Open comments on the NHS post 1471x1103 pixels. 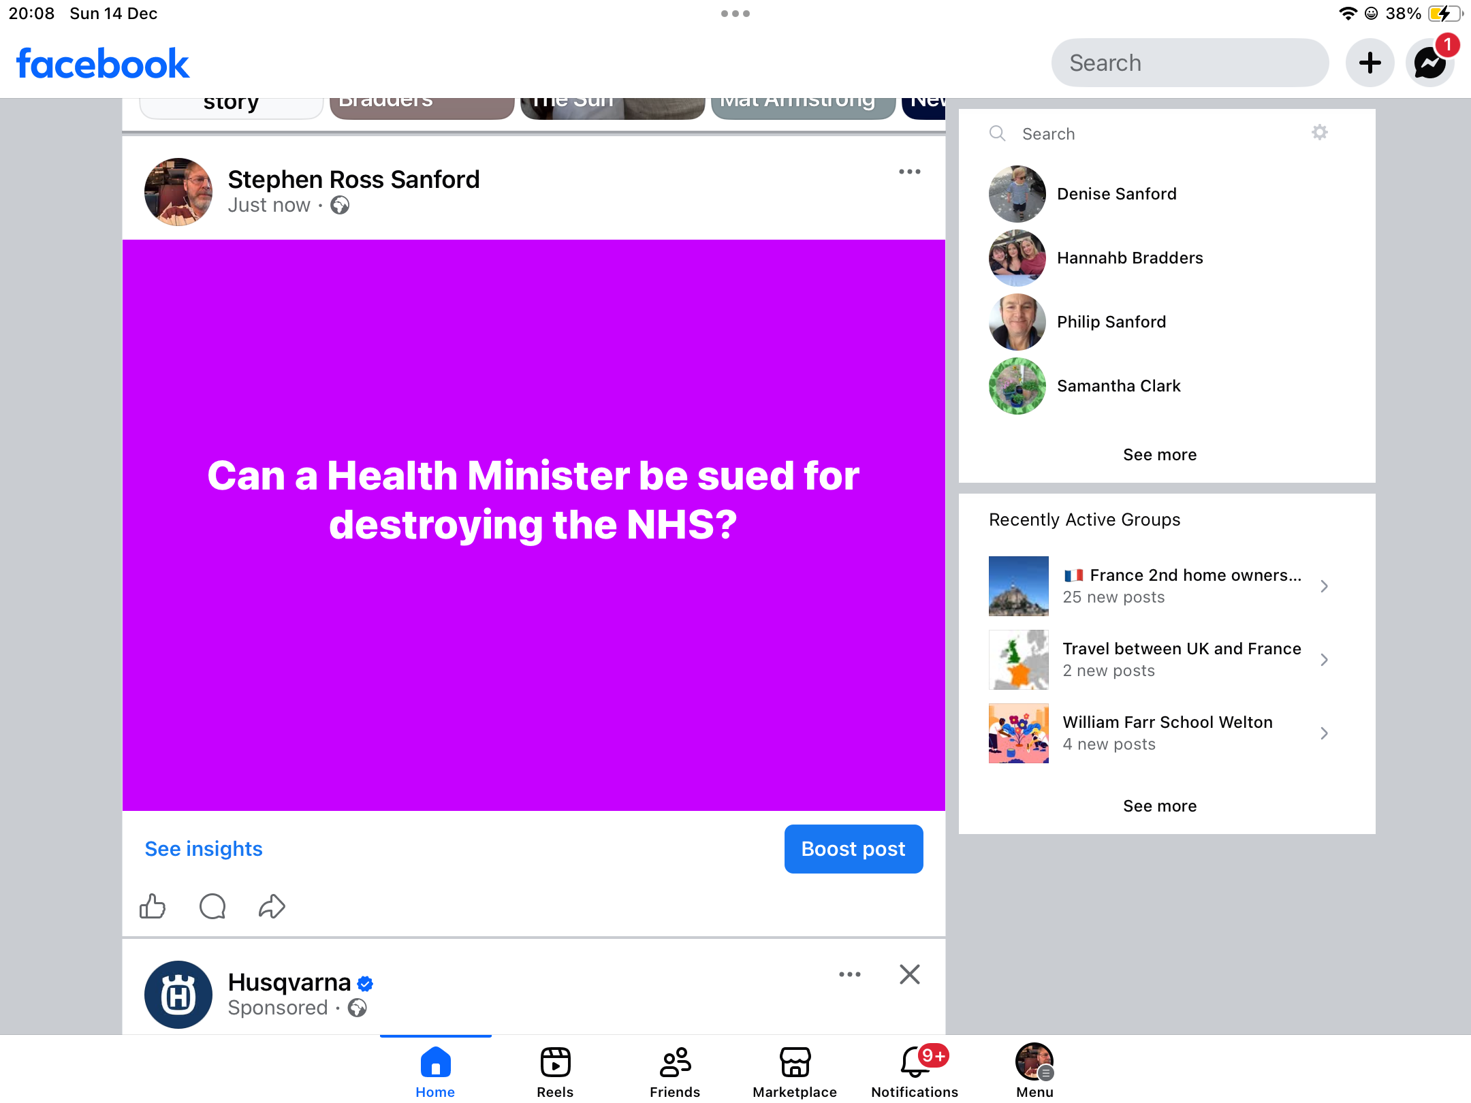[212, 906]
